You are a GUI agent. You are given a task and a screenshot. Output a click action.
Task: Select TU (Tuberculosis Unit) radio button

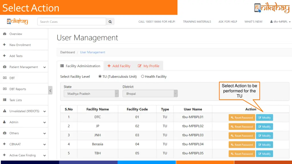(100, 76)
